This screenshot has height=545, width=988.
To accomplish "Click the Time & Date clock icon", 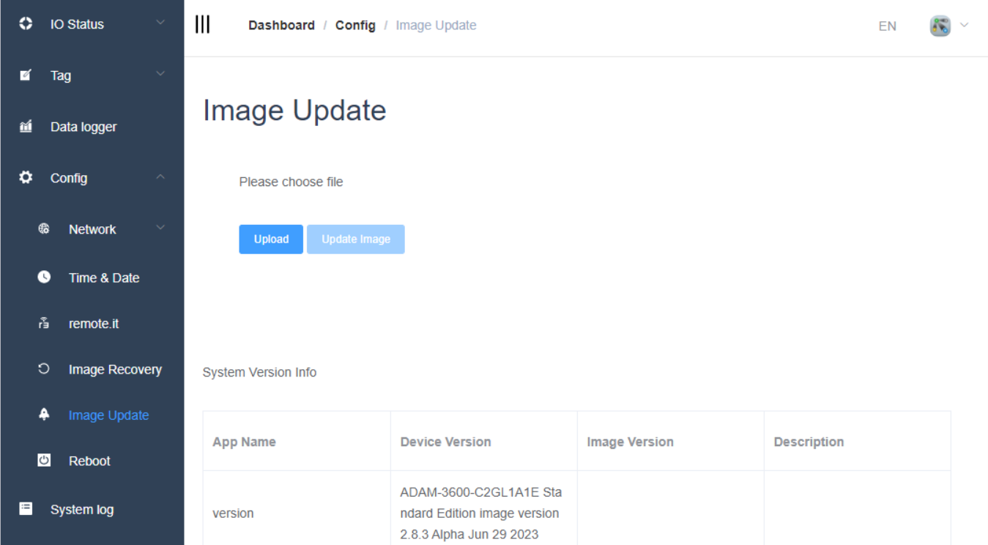I will tap(44, 278).
